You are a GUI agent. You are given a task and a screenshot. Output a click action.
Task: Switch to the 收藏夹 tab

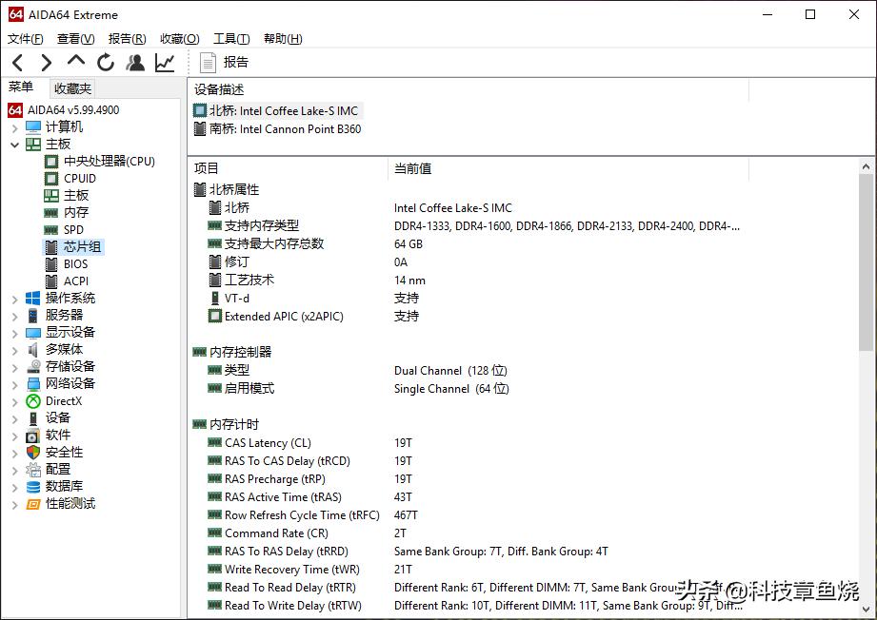[x=72, y=87]
